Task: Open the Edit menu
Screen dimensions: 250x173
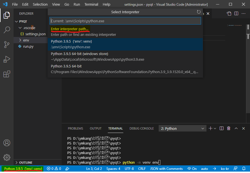Action: pyautogui.click(x=25, y=5)
